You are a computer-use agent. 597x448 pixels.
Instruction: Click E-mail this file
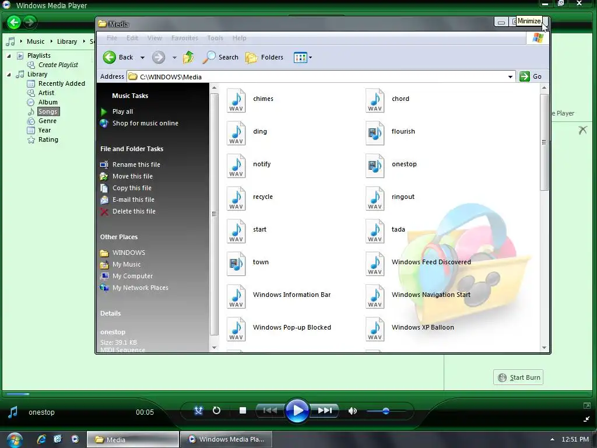click(127, 199)
